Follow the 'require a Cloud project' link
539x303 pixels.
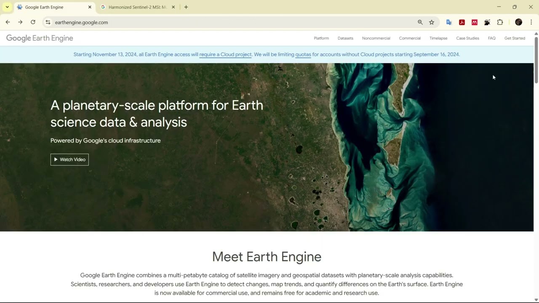click(225, 54)
